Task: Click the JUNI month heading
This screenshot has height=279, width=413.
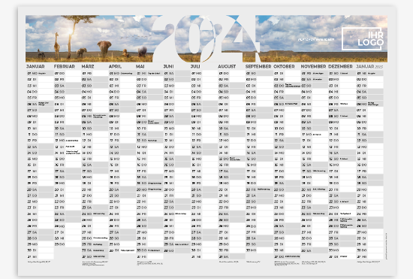Action: click(x=168, y=66)
